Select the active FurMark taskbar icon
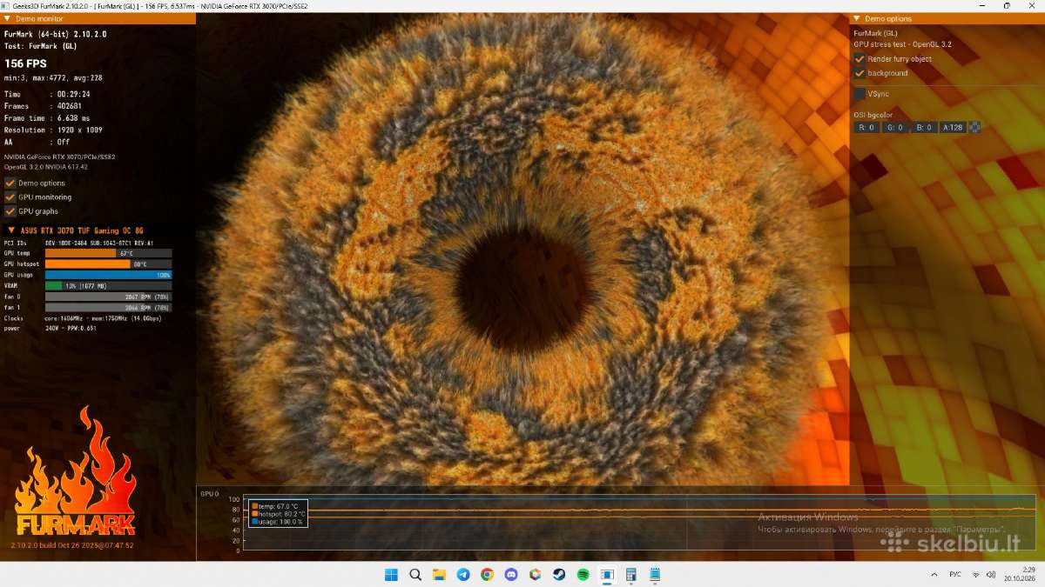Screen dimensions: 1045x587 607,575
